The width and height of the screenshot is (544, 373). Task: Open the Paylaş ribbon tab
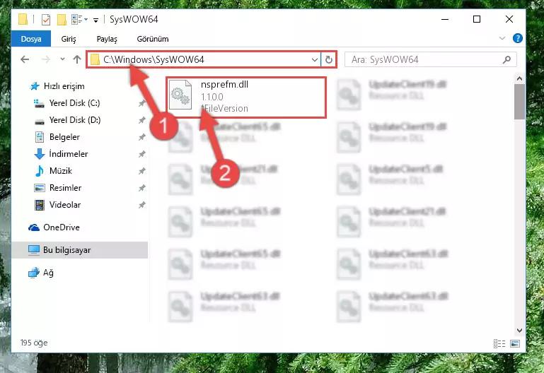107,39
